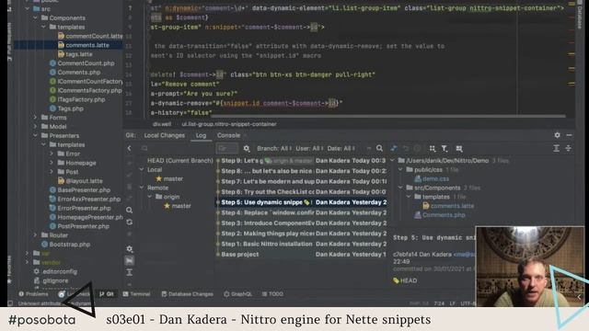The width and height of the screenshot is (589, 331).
Task: Select the Base project commit
Action: coord(301,254)
